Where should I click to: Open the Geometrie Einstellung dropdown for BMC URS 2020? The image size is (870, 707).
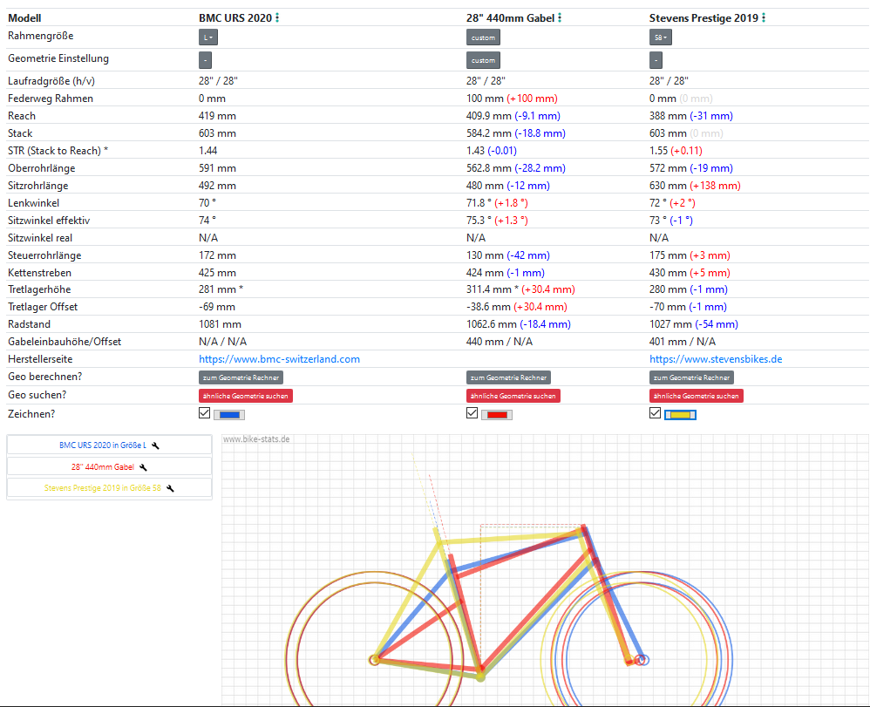coord(205,60)
